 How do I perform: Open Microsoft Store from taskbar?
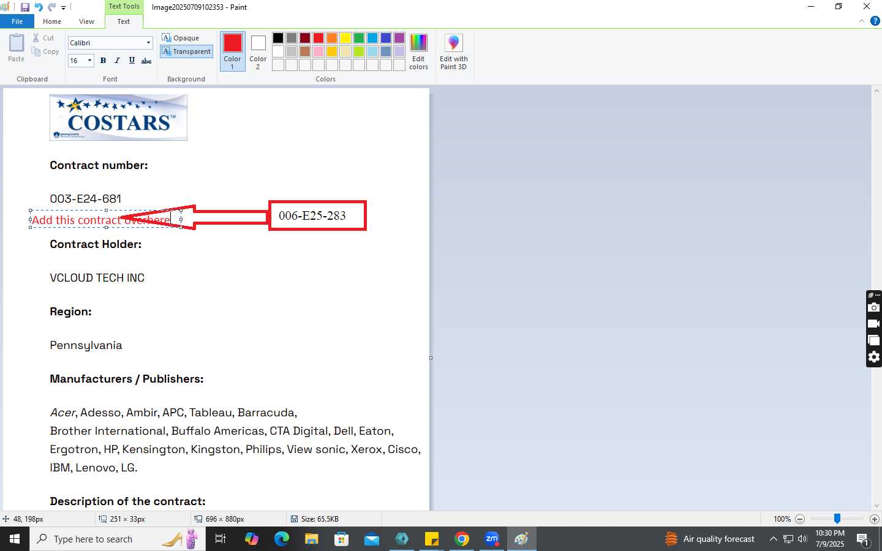[x=342, y=539]
